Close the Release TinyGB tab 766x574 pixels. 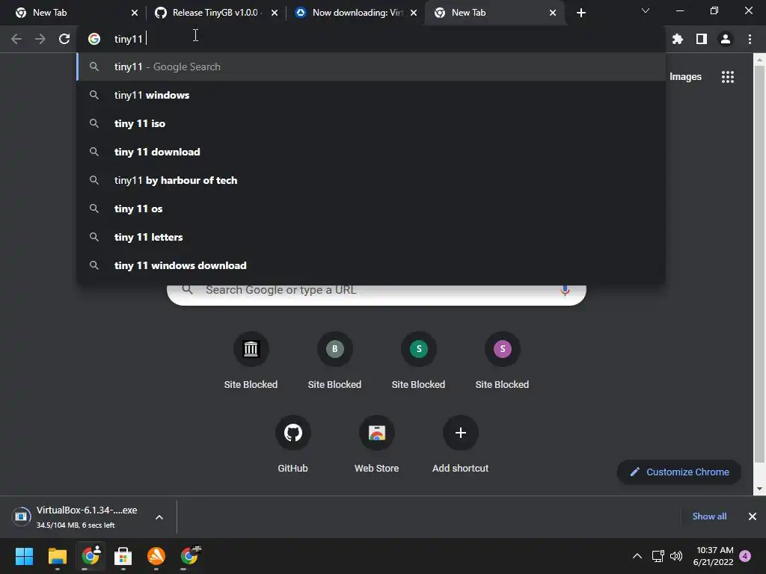pos(275,13)
